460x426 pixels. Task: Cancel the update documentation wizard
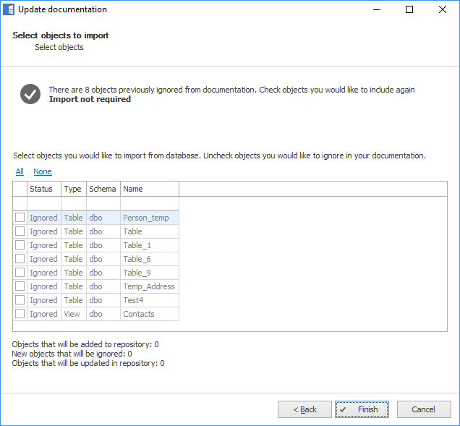(x=423, y=409)
